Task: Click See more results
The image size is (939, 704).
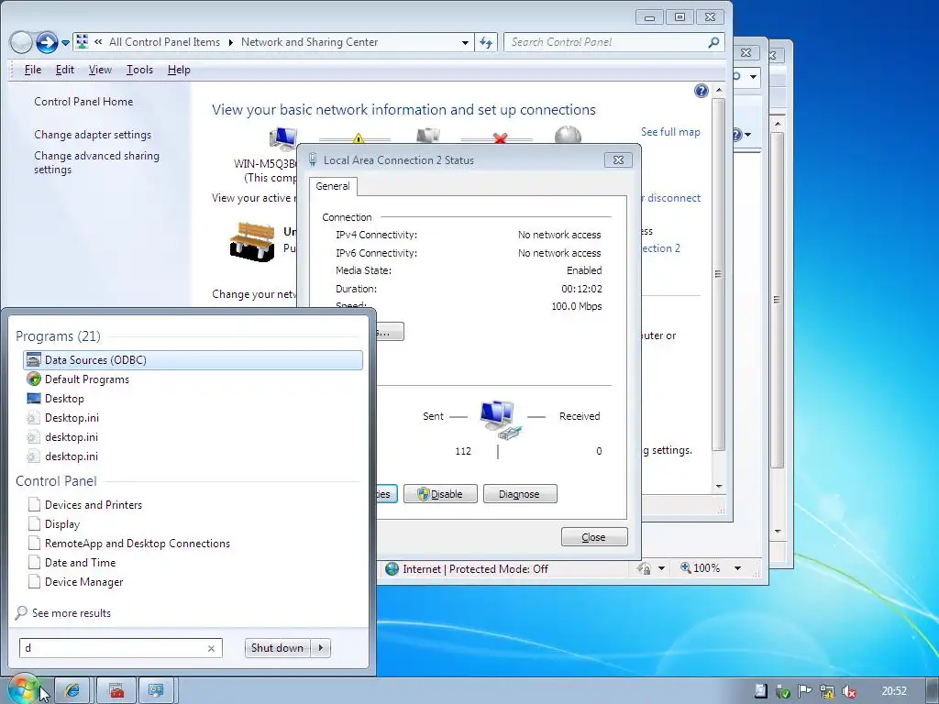Action: pos(72,613)
